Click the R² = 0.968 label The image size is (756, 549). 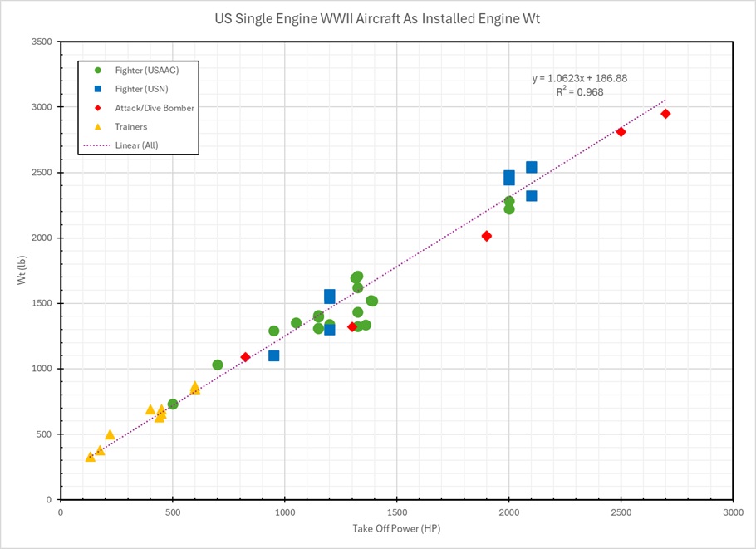pos(579,92)
